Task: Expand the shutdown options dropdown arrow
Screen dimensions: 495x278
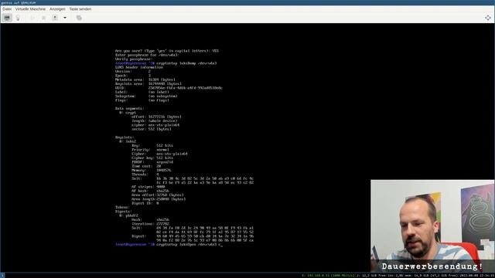Action: pyautogui.click(x=65, y=18)
